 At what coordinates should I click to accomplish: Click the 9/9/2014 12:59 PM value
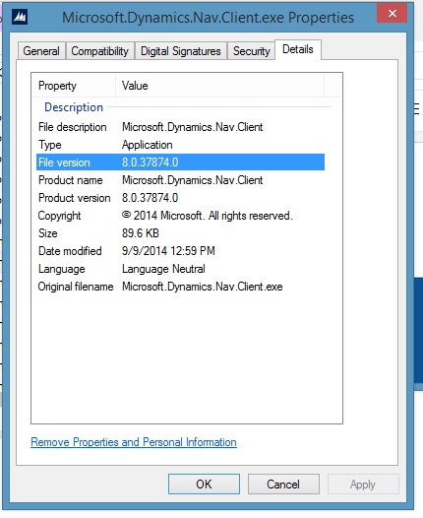coord(168,251)
